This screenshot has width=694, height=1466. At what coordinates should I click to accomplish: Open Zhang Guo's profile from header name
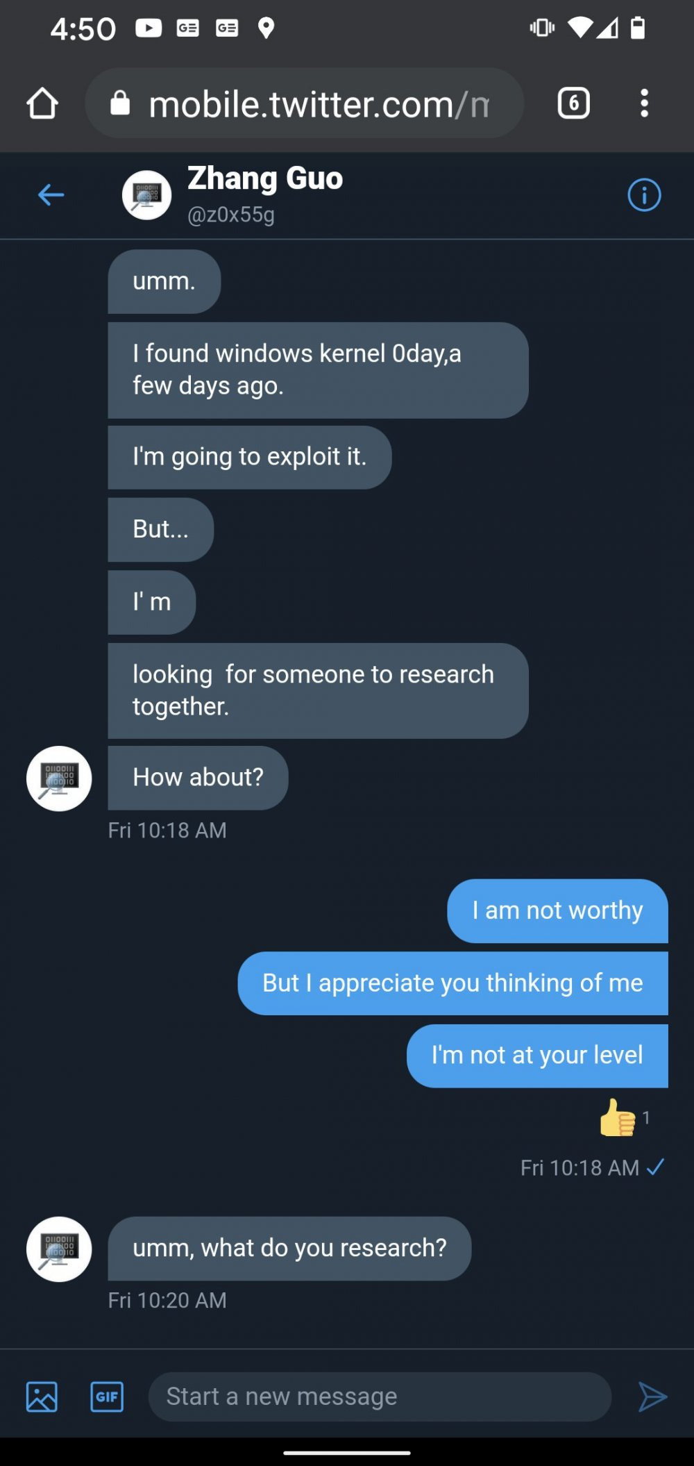265,178
